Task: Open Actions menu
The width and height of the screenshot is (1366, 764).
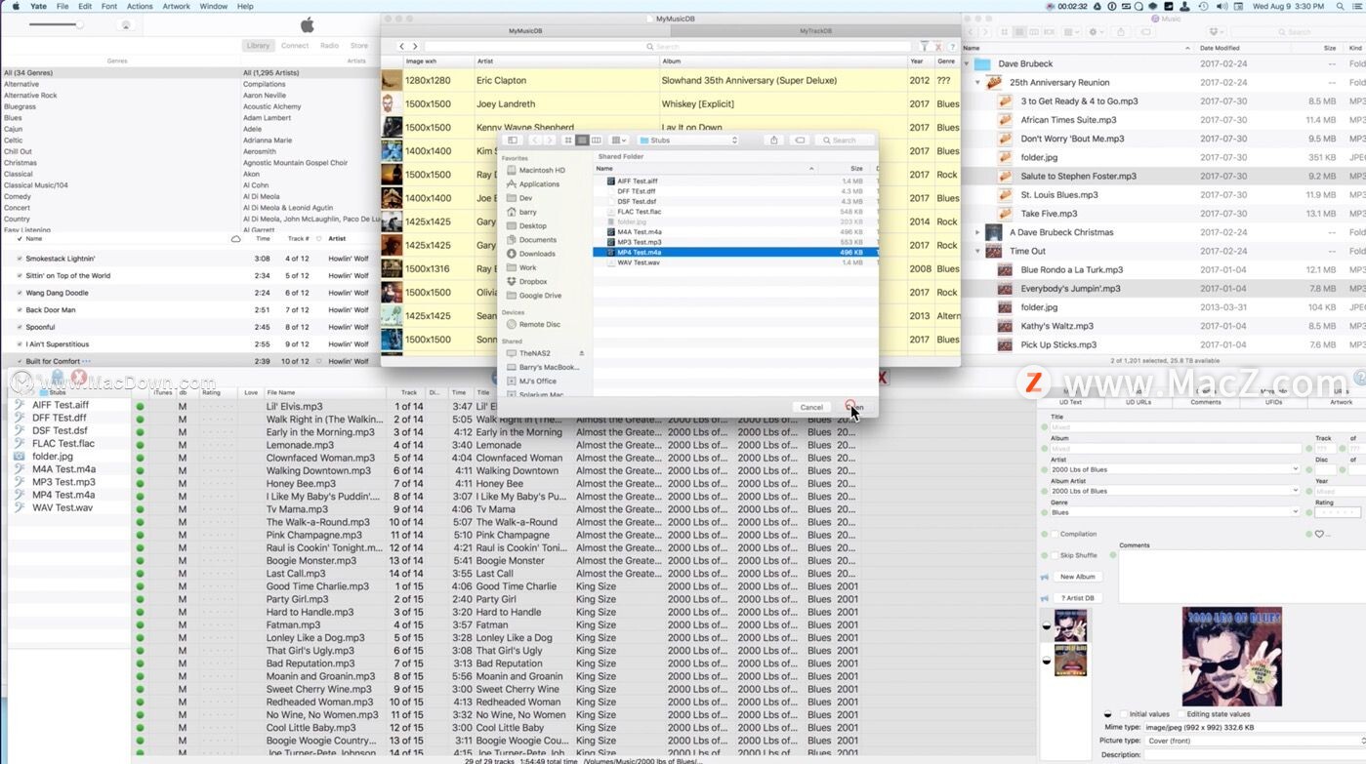Action: click(x=140, y=6)
